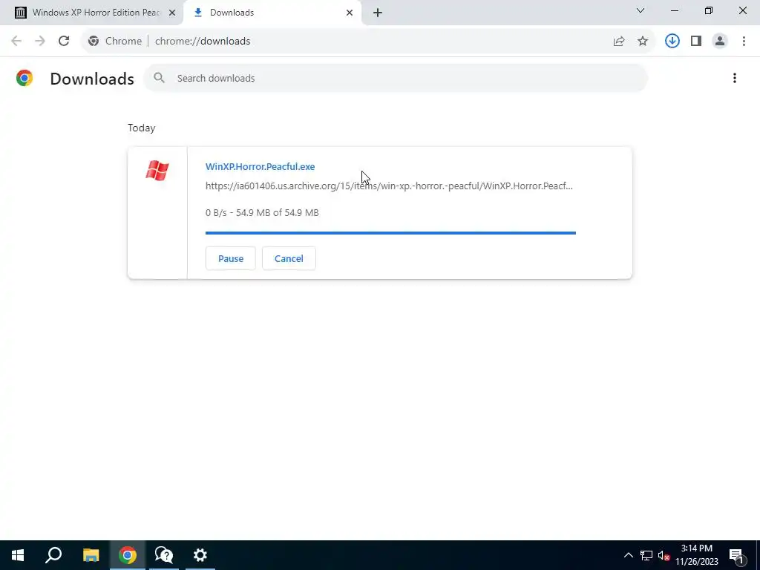This screenshot has width=760, height=570.
Task: Close the Downloads tab
Action: click(350, 13)
